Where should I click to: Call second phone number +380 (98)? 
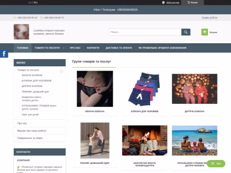pyautogui.click(x=54, y=18)
